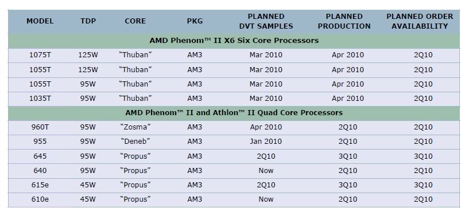This screenshot has height=208, width=461.
Task: Click the PKG column header
Action: pos(195,21)
